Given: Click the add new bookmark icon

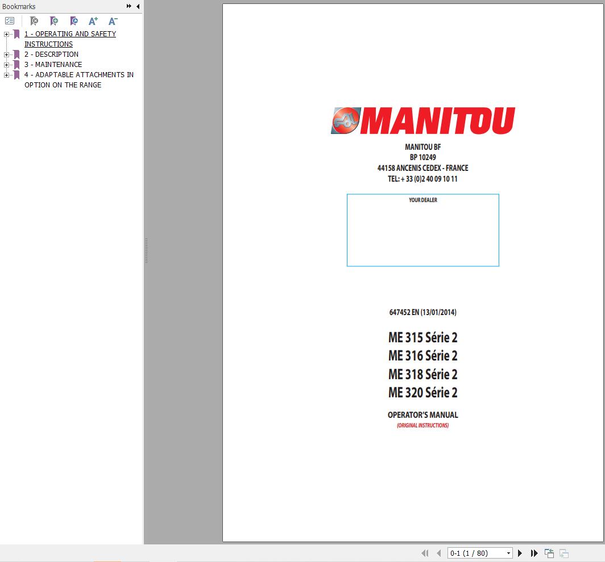Looking at the screenshot, I should coord(54,21).
